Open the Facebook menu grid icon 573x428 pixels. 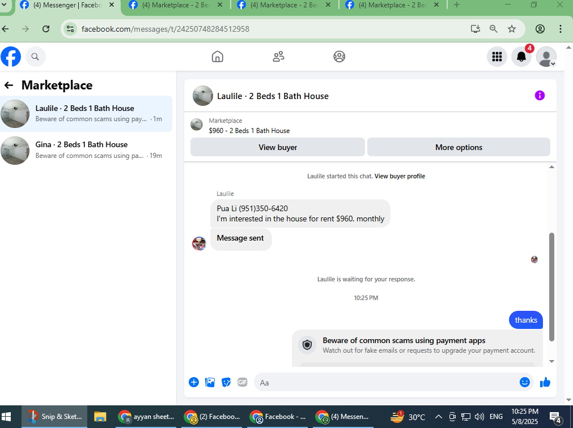[x=496, y=57]
